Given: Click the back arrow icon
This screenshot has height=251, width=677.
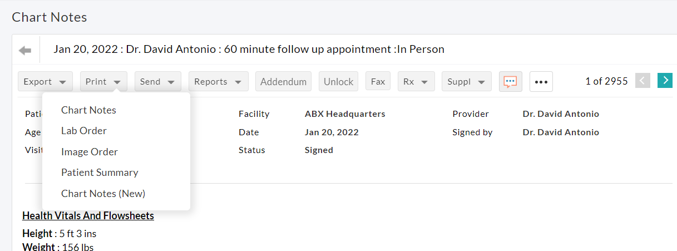Looking at the screenshot, I should [x=25, y=51].
